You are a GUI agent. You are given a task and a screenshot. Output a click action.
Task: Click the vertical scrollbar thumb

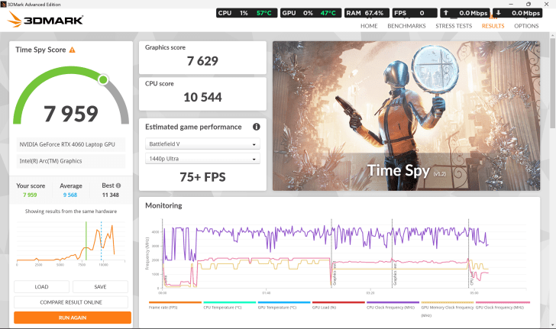(x=552, y=83)
